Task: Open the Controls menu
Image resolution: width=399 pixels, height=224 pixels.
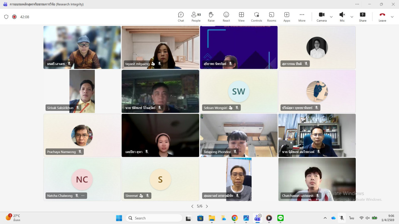Action: pos(256,17)
